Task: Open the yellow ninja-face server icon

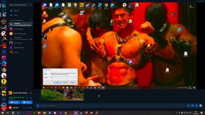Action: [x=4, y=93]
